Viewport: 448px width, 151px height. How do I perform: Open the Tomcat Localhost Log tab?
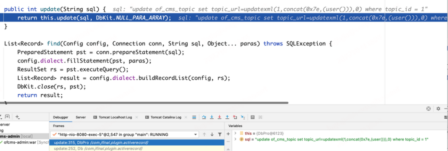115,117
